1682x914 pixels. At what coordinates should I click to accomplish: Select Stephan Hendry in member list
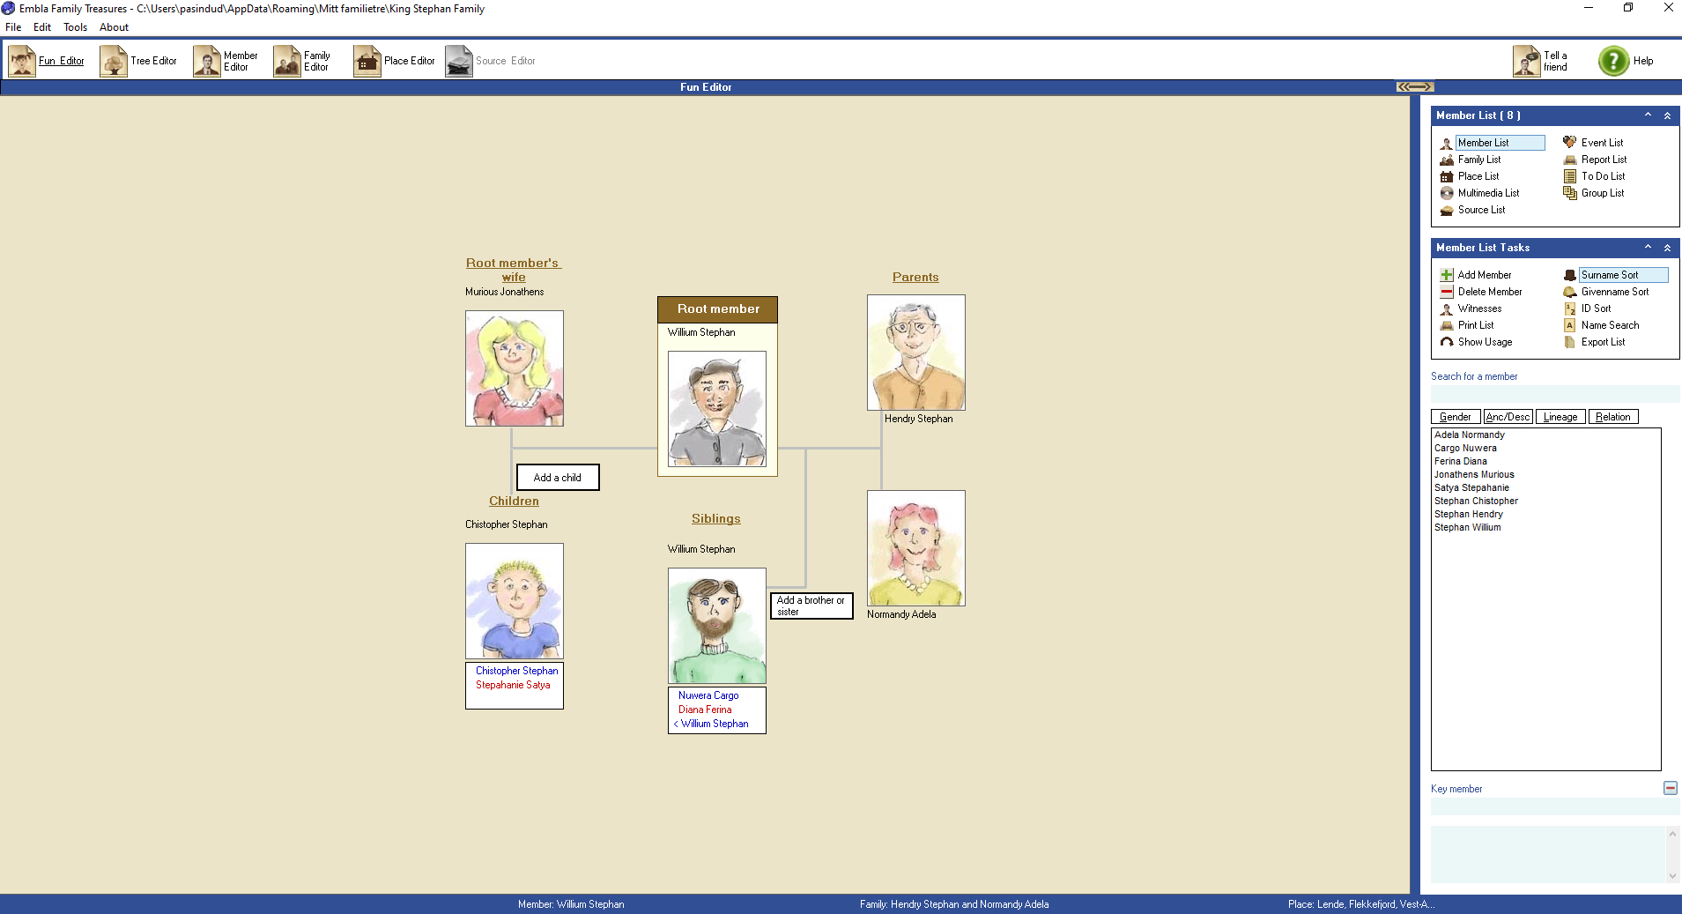[1468, 514]
